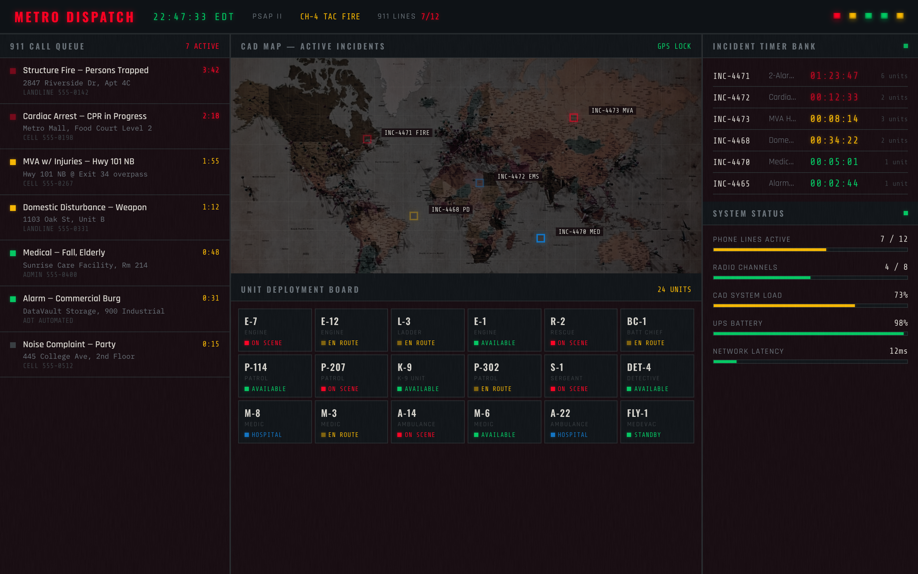Viewport: 918px width, 574px height.
Task: Click the green indicator in Incident Timer Bank header
Action: (906, 46)
